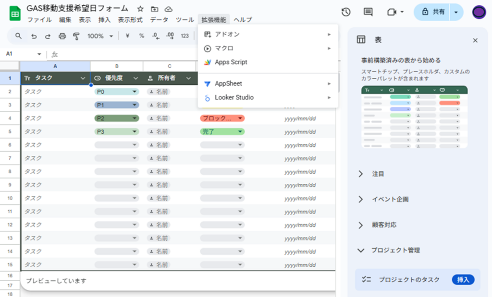Click the version history clock icon
The width and height of the screenshot is (492, 297).
[345, 12]
